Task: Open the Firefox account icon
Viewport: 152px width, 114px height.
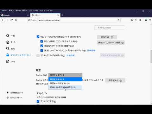Action: click(140, 20)
